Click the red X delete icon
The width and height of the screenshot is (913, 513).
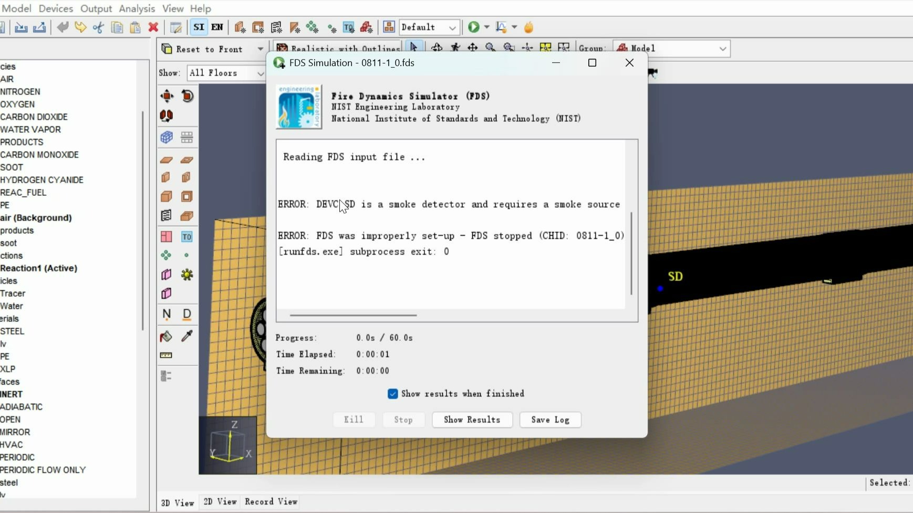point(153,27)
